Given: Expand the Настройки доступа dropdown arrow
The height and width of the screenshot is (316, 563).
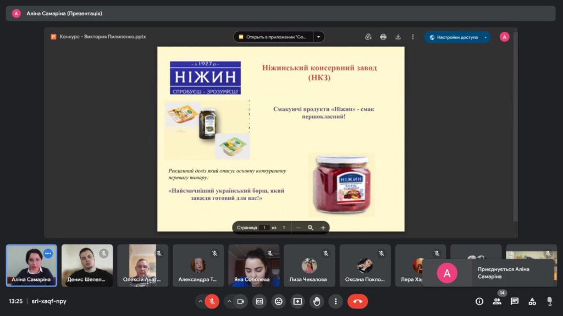Looking at the screenshot, I should (x=485, y=37).
